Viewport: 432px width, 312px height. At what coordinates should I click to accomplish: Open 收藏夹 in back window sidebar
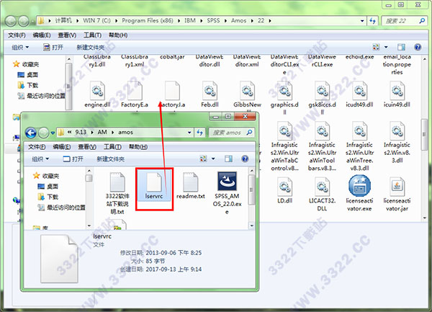click(26, 64)
